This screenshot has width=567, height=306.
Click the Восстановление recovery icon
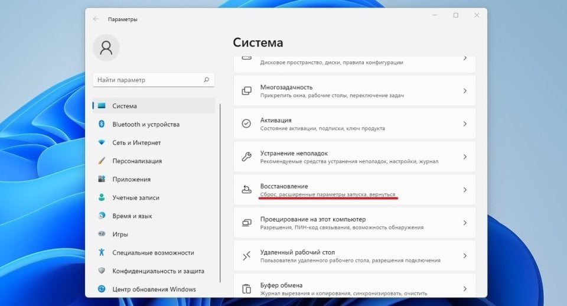[x=247, y=190]
